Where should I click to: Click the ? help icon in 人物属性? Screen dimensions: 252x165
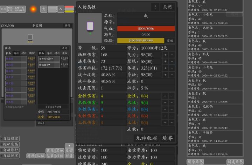[155, 7]
